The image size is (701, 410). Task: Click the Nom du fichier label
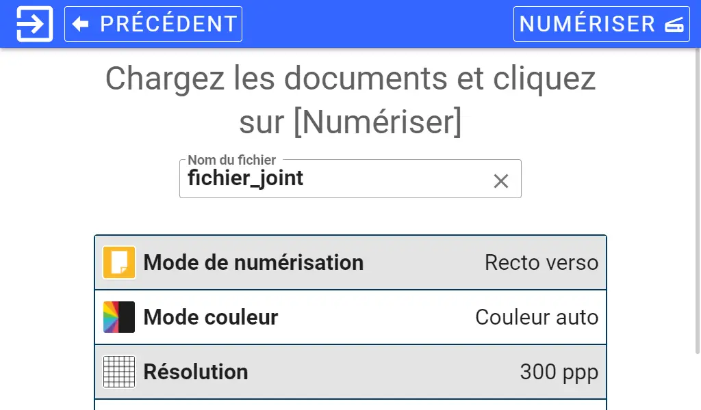click(x=231, y=160)
